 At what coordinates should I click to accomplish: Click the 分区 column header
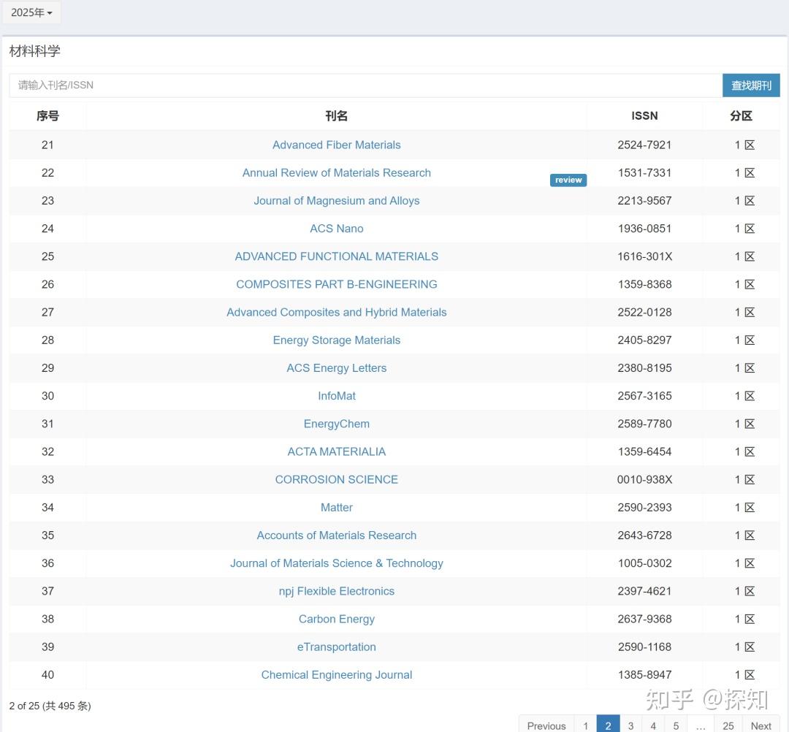click(742, 116)
